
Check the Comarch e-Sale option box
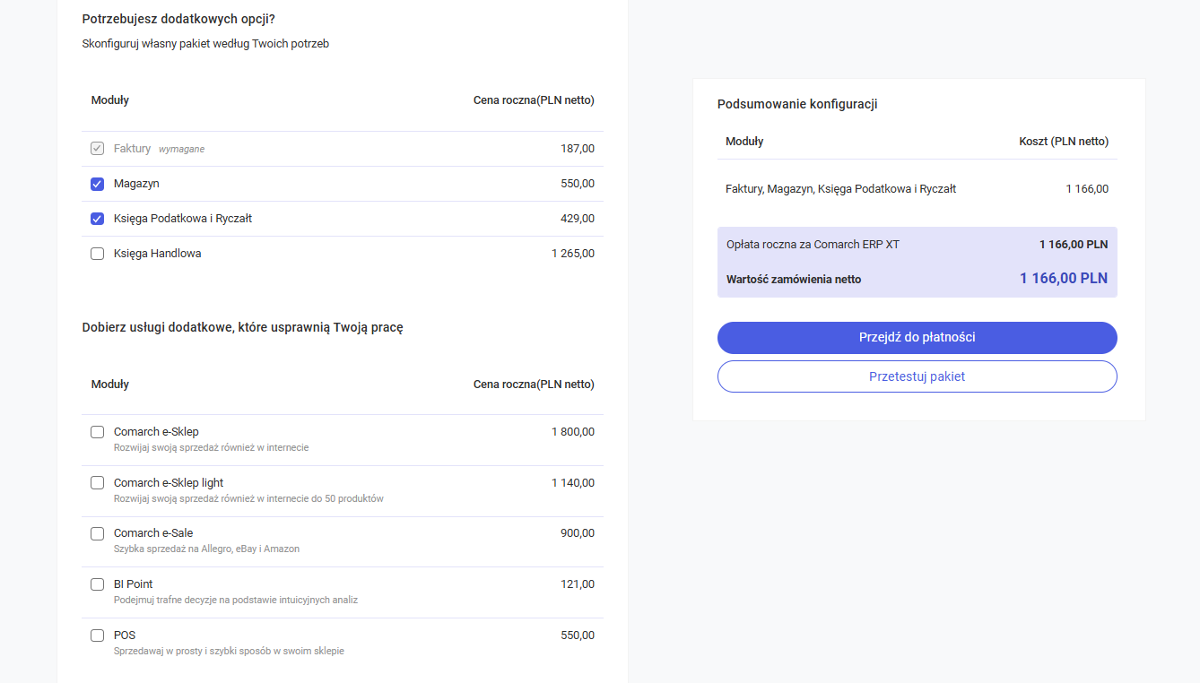pos(98,533)
